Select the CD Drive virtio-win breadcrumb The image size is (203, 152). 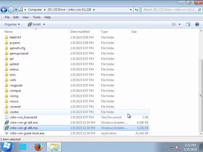[69, 10]
